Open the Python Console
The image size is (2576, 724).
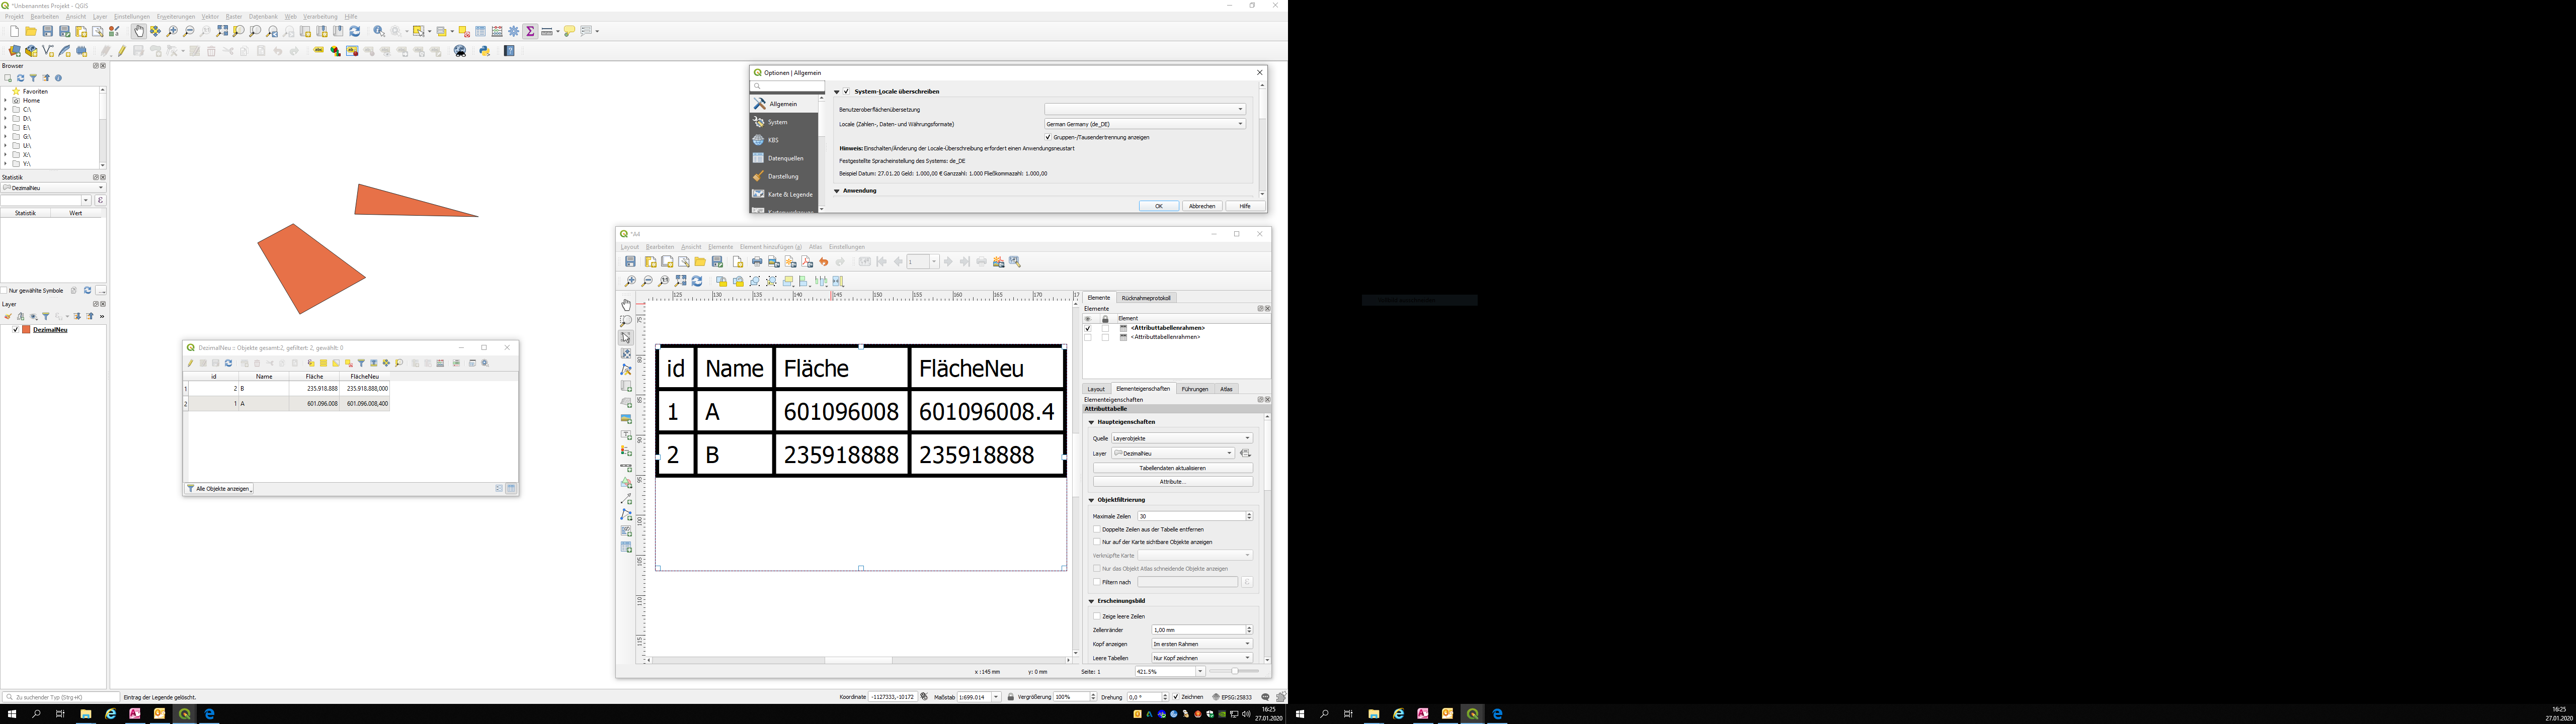pyautogui.click(x=485, y=50)
